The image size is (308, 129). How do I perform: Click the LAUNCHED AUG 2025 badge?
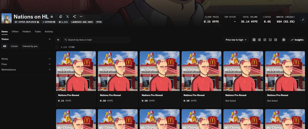[82, 22]
